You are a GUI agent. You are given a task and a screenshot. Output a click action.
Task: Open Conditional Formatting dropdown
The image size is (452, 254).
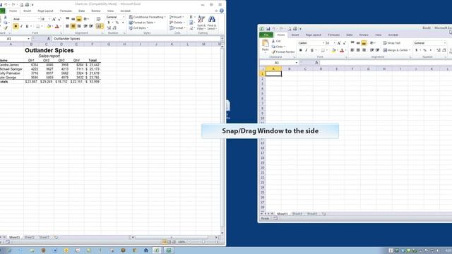147,17
